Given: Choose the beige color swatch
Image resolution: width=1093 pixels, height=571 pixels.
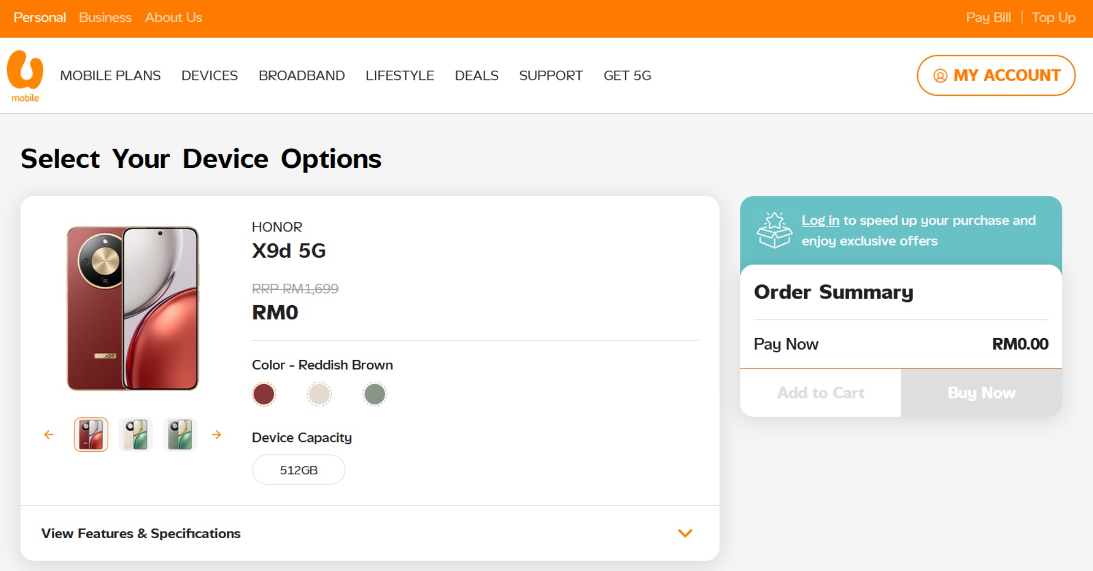Looking at the screenshot, I should [319, 394].
